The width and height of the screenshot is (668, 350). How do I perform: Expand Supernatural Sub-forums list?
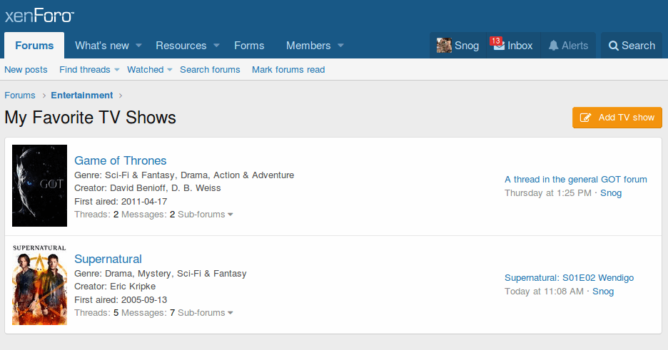coord(206,313)
